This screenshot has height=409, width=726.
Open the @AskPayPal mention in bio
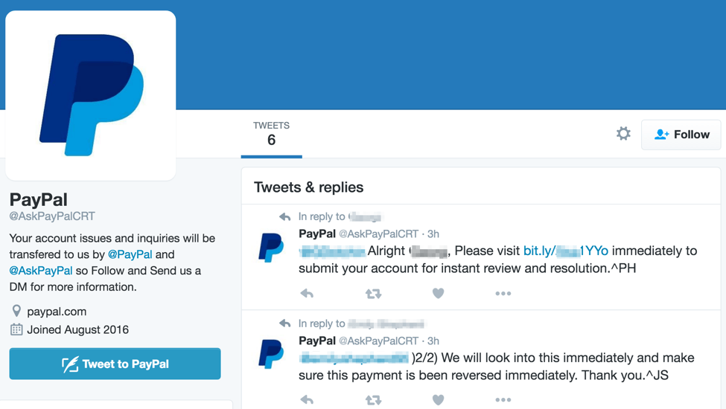coord(41,271)
